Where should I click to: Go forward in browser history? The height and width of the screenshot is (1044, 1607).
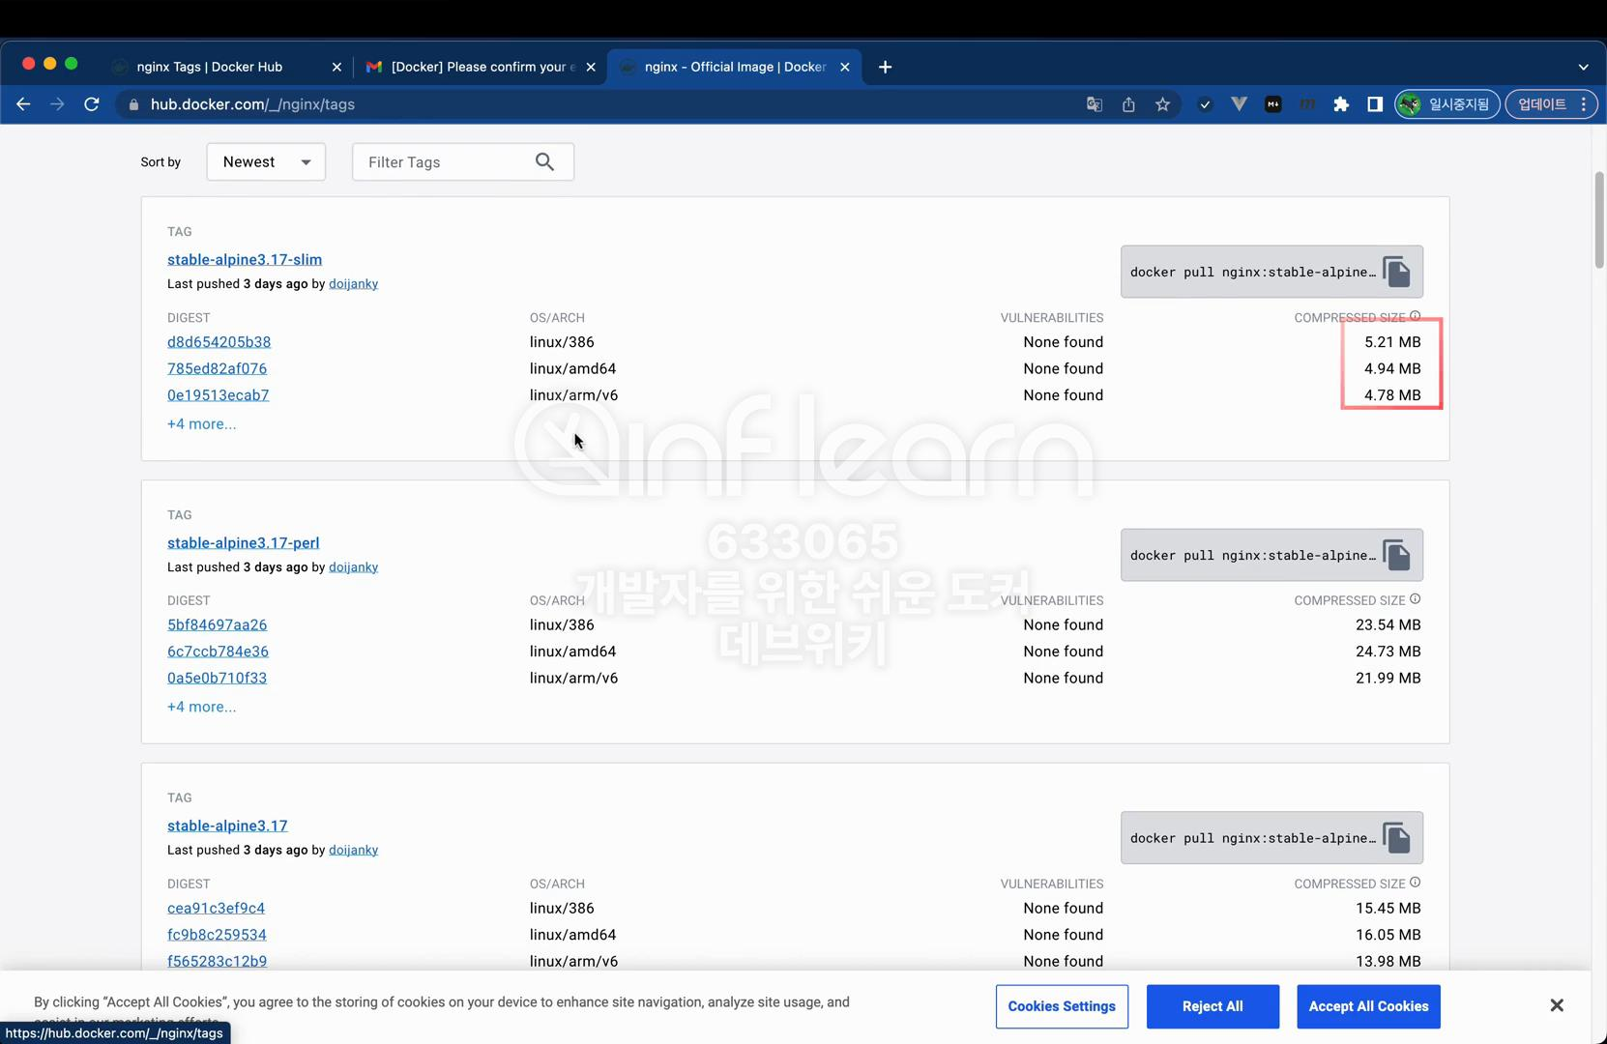57,104
